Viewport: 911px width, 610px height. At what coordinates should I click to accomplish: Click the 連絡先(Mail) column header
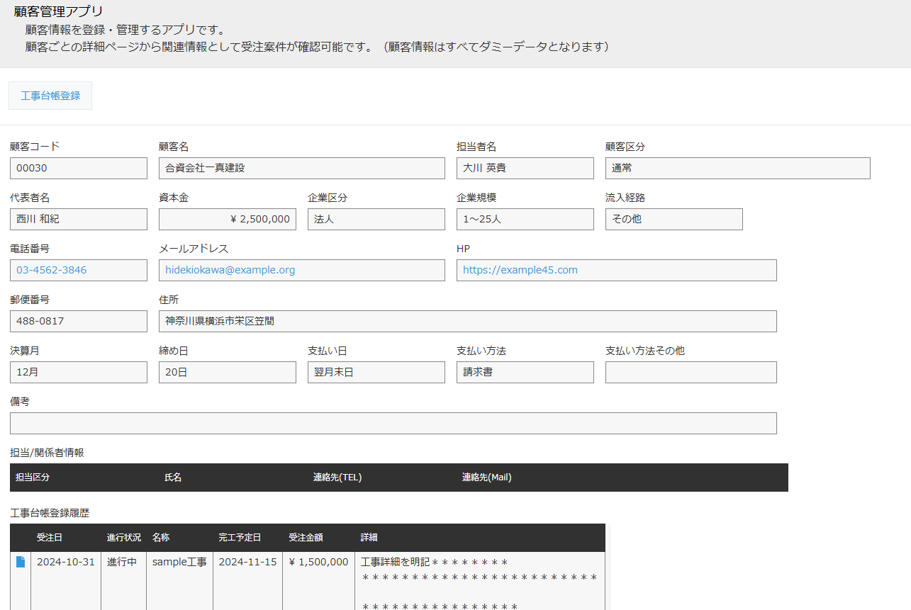coord(486,478)
